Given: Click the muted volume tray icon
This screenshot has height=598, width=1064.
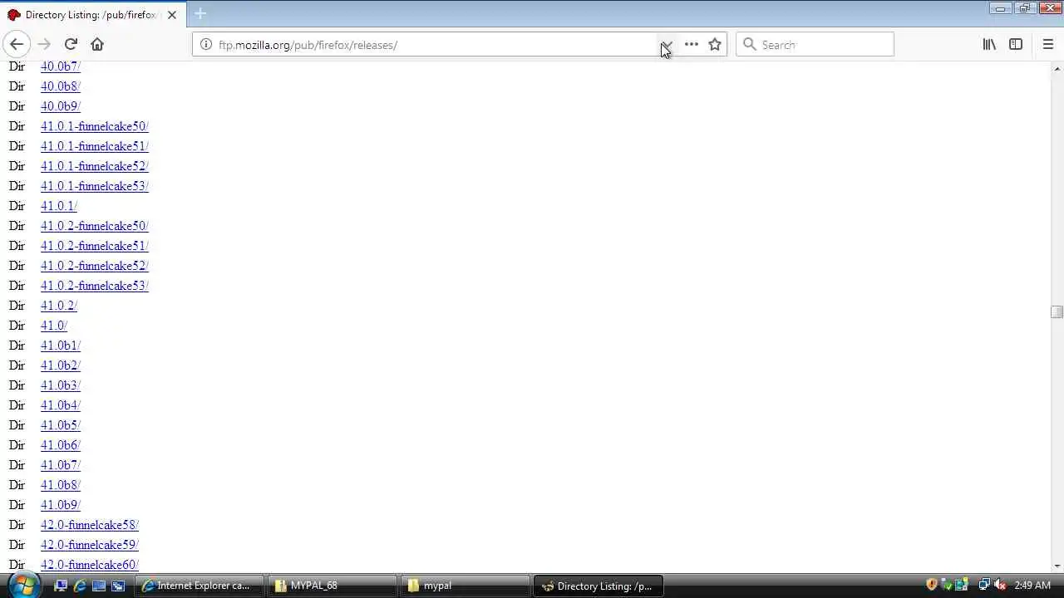Looking at the screenshot, I should [x=999, y=585].
